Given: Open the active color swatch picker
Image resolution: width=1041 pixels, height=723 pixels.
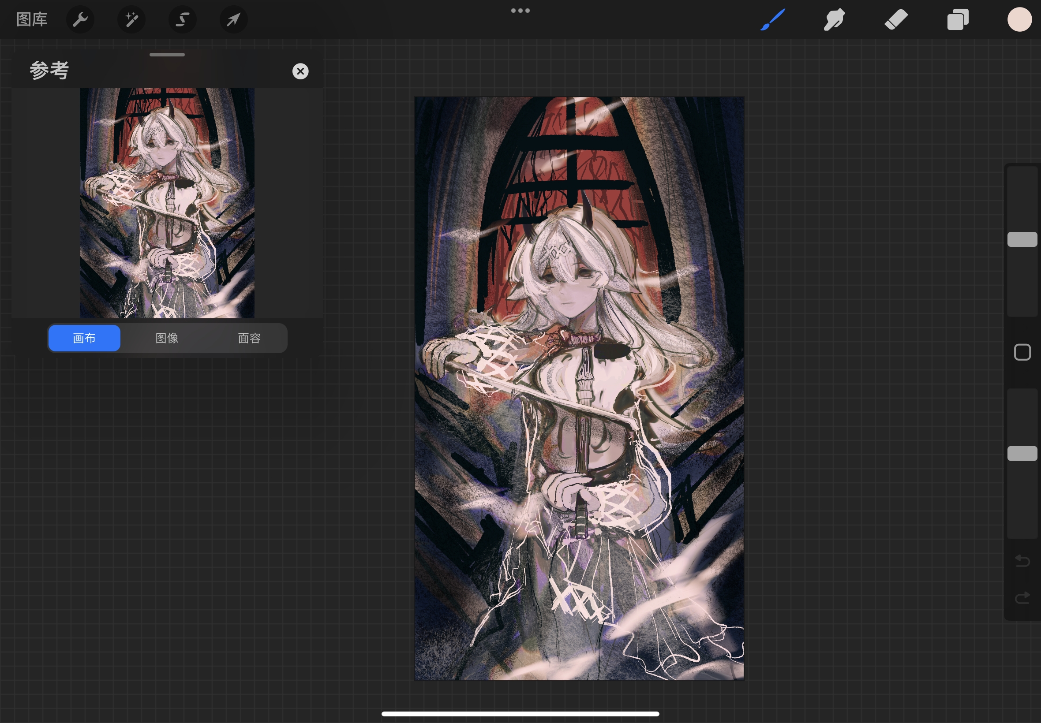Looking at the screenshot, I should click(x=1019, y=19).
